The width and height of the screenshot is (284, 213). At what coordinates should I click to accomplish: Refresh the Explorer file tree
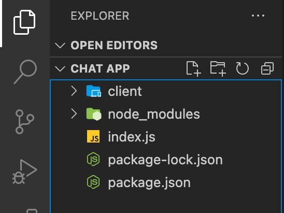tap(243, 68)
